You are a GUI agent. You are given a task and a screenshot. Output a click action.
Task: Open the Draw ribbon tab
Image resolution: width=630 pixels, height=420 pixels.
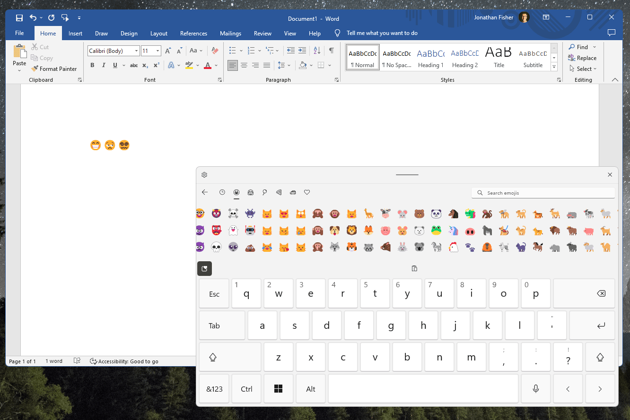tap(101, 33)
